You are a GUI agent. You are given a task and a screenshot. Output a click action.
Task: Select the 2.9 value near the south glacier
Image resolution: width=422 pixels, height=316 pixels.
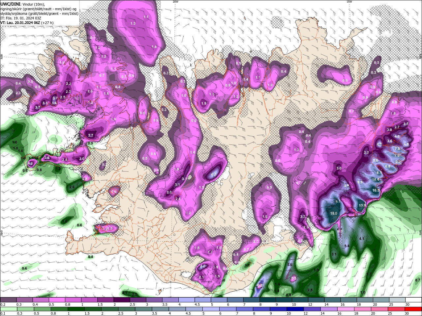tap(306, 227)
